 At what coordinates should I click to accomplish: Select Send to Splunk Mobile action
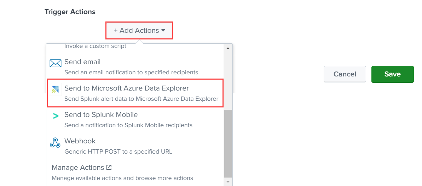coord(101,115)
